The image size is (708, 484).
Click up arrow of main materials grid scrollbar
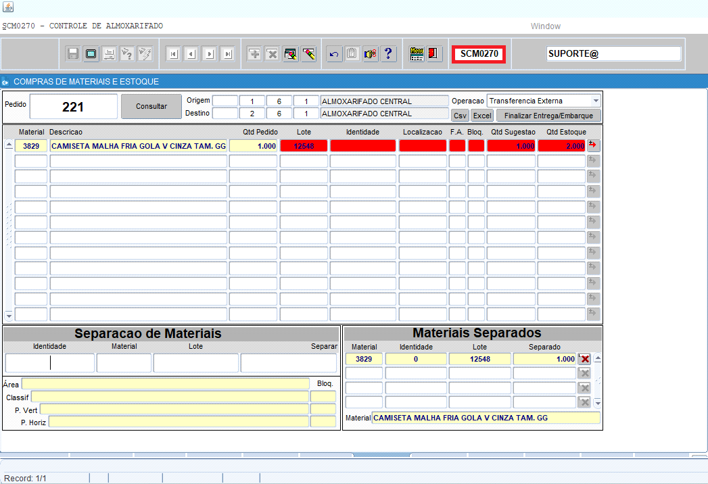click(x=9, y=145)
